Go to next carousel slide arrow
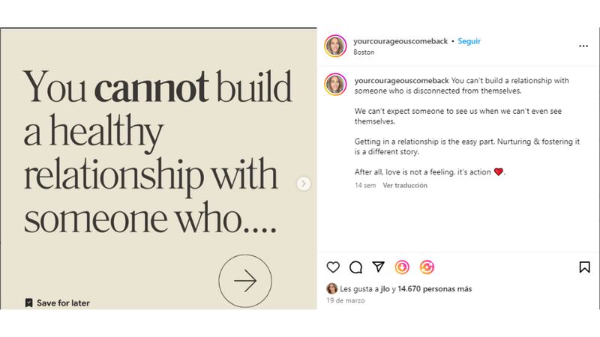This screenshot has height=337, width=600. click(304, 183)
